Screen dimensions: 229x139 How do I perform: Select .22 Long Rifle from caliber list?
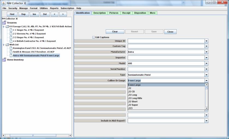135,98
